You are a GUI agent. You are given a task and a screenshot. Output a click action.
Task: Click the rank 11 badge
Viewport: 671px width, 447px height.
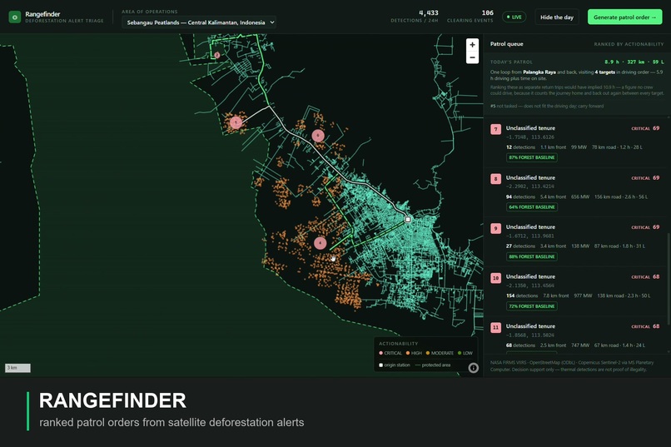tap(495, 328)
